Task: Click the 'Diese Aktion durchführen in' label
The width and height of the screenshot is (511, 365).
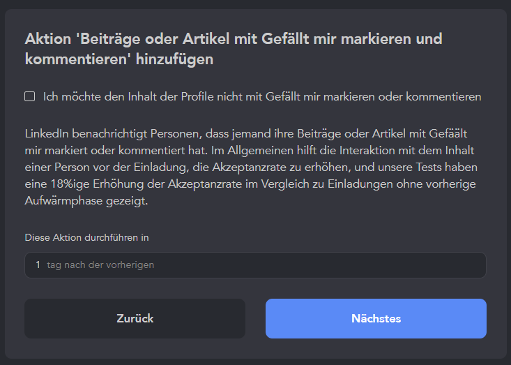Action: click(x=86, y=237)
